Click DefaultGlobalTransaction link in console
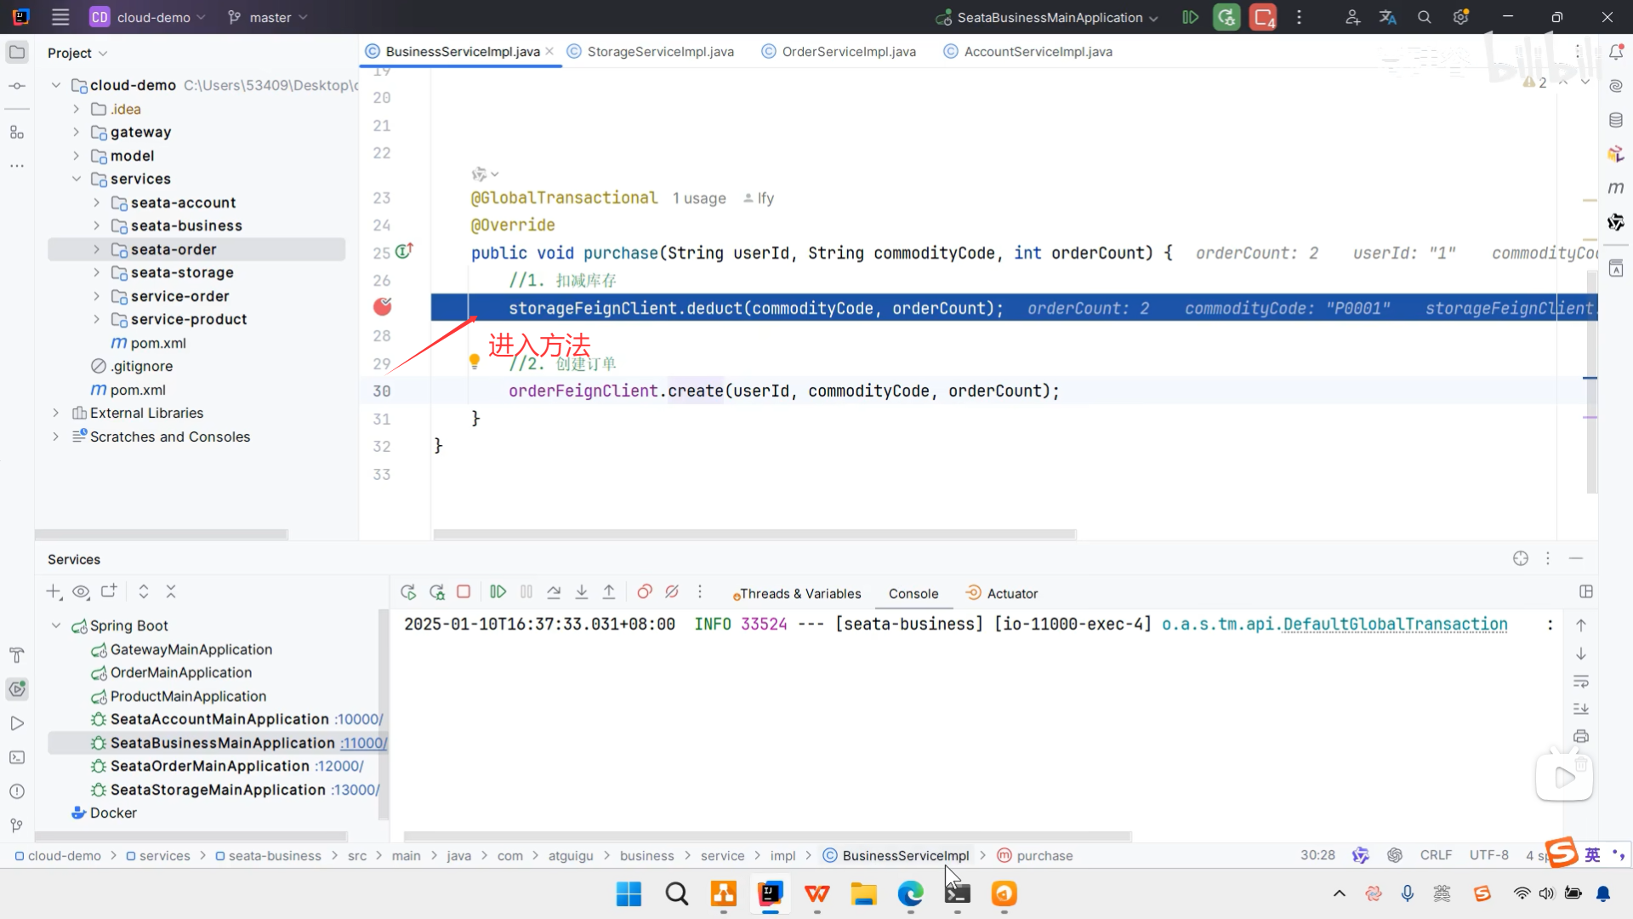 click(x=1395, y=624)
